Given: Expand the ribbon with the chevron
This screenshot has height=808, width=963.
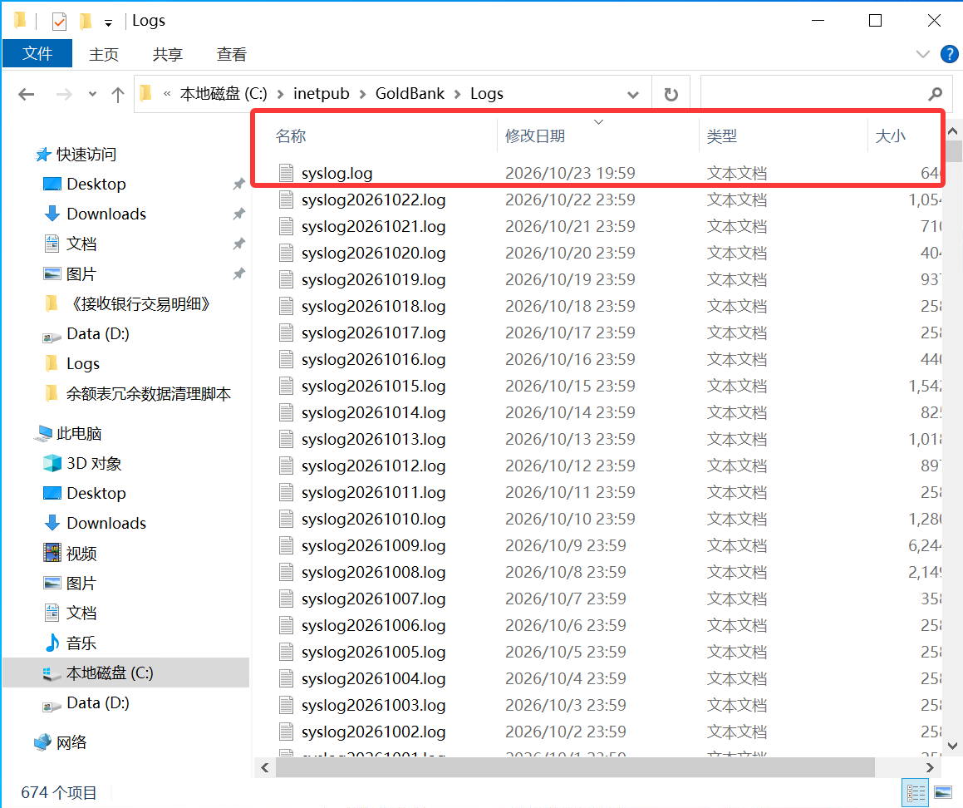Looking at the screenshot, I should (922, 54).
